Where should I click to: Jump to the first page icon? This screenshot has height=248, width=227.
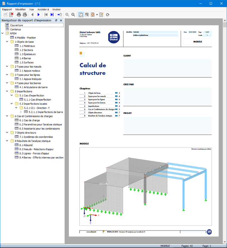point(46,15)
